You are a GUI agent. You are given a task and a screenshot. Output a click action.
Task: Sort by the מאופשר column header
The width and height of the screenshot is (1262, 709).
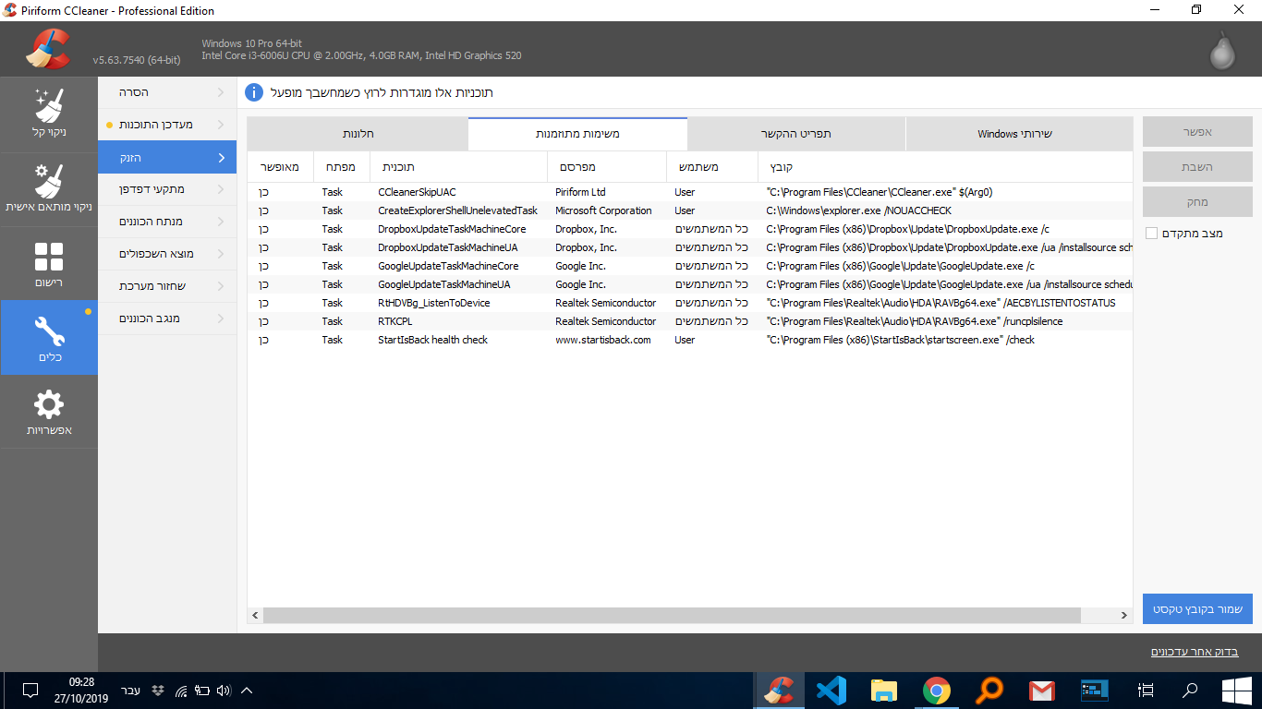280,167
